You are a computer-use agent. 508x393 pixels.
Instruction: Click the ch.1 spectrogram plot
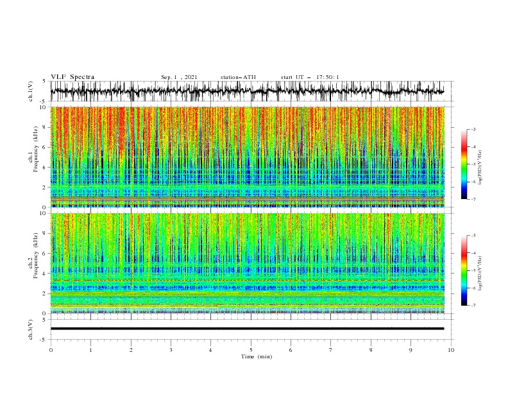click(x=248, y=157)
